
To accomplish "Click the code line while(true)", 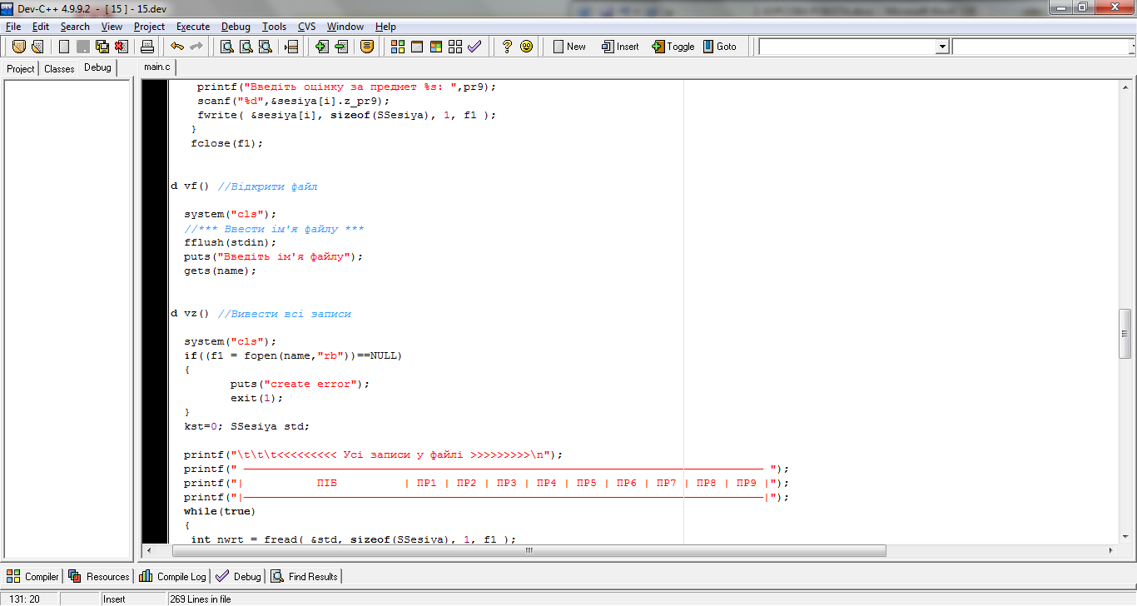I will click(x=220, y=511).
